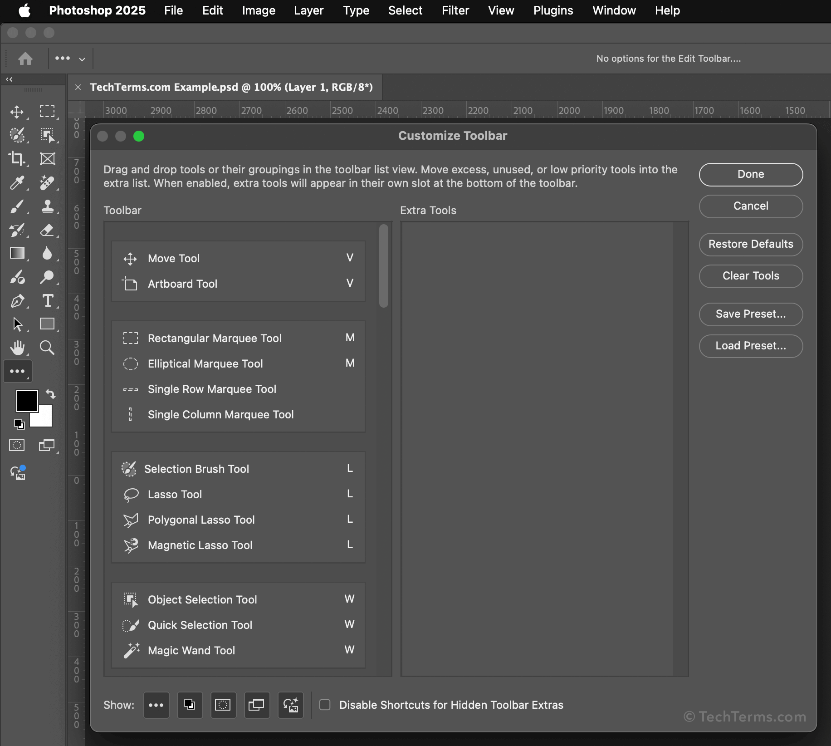The height and width of the screenshot is (746, 831).
Task: Select Magnetic Lasso Tool row in list
Action: (238, 545)
